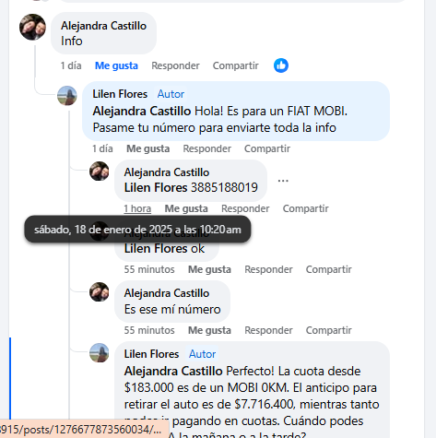The height and width of the screenshot is (438, 436).
Task: Open Lilen Flores avatar on Perfecto reply
Action: [100, 353]
